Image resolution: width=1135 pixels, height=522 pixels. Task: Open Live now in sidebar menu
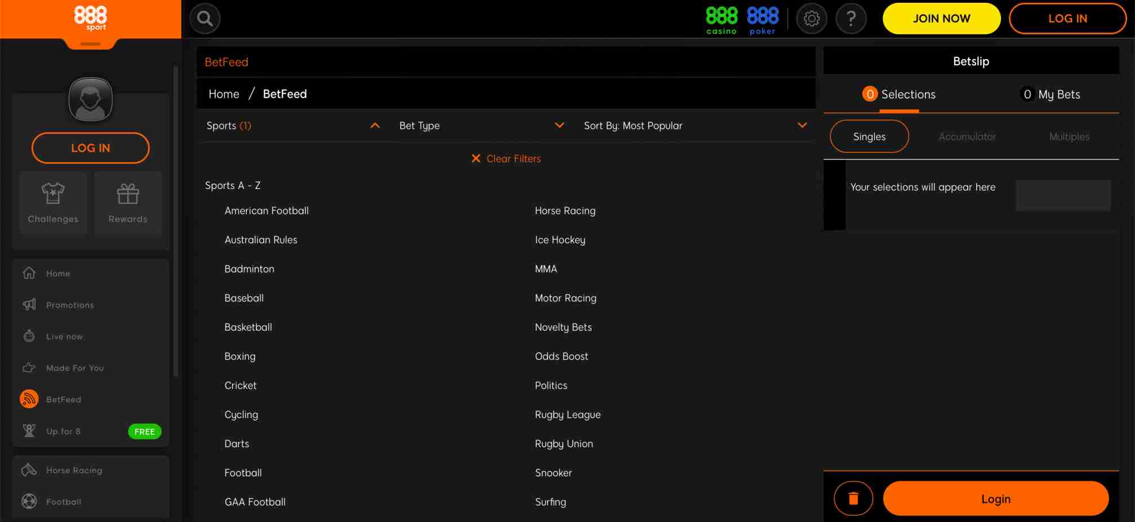click(x=64, y=336)
